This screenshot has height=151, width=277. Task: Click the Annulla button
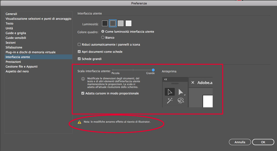click(240, 142)
